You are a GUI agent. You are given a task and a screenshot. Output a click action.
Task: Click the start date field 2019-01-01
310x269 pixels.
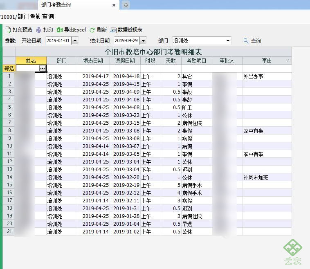point(58,41)
